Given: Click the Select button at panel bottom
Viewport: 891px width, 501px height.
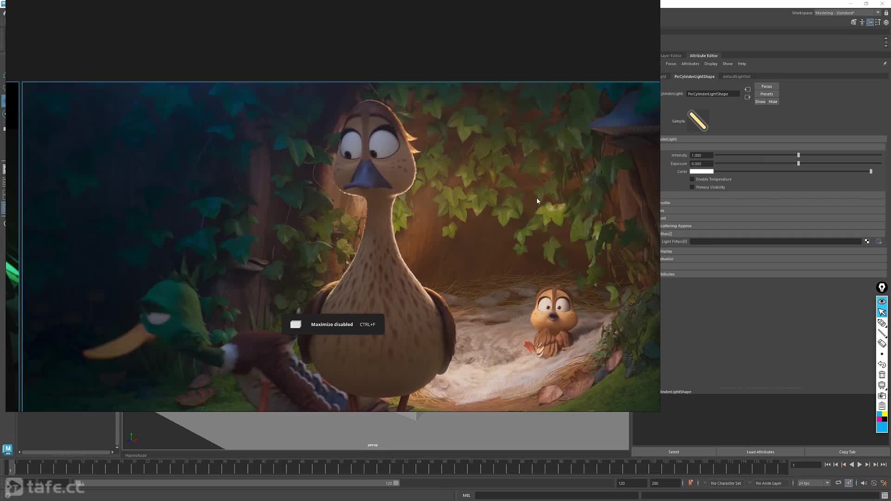Looking at the screenshot, I should (x=673, y=452).
